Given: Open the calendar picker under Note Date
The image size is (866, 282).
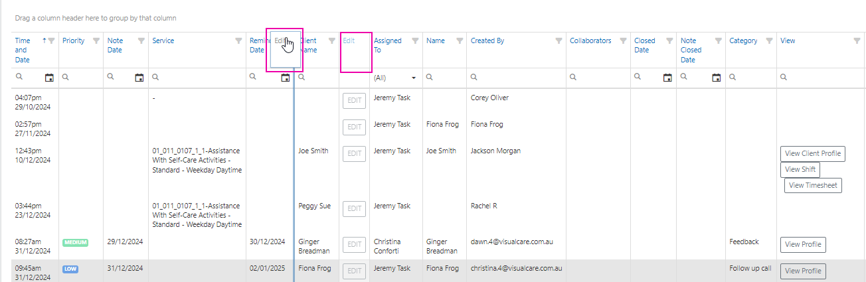Looking at the screenshot, I should click(x=139, y=78).
